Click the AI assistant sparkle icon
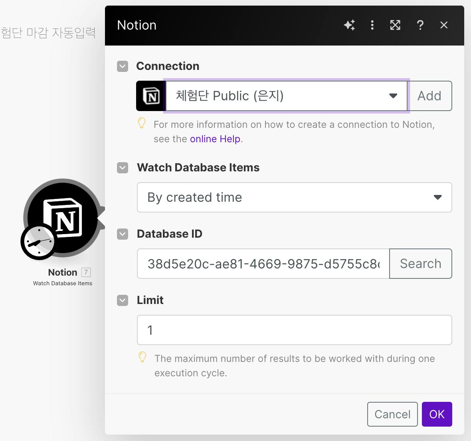The image size is (471, 441). click(x=349, y=25)
